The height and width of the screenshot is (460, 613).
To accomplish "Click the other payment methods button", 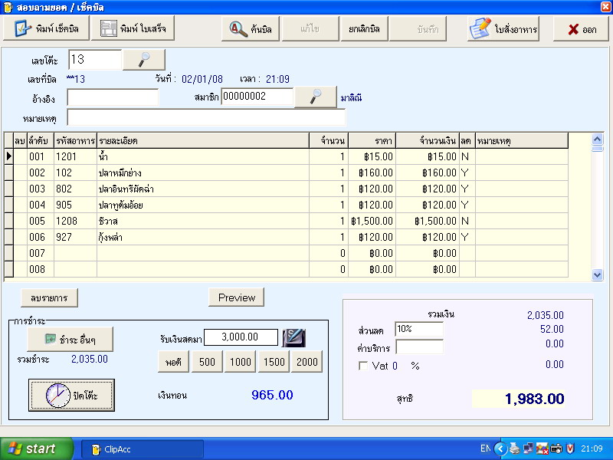I will (70, 338).
